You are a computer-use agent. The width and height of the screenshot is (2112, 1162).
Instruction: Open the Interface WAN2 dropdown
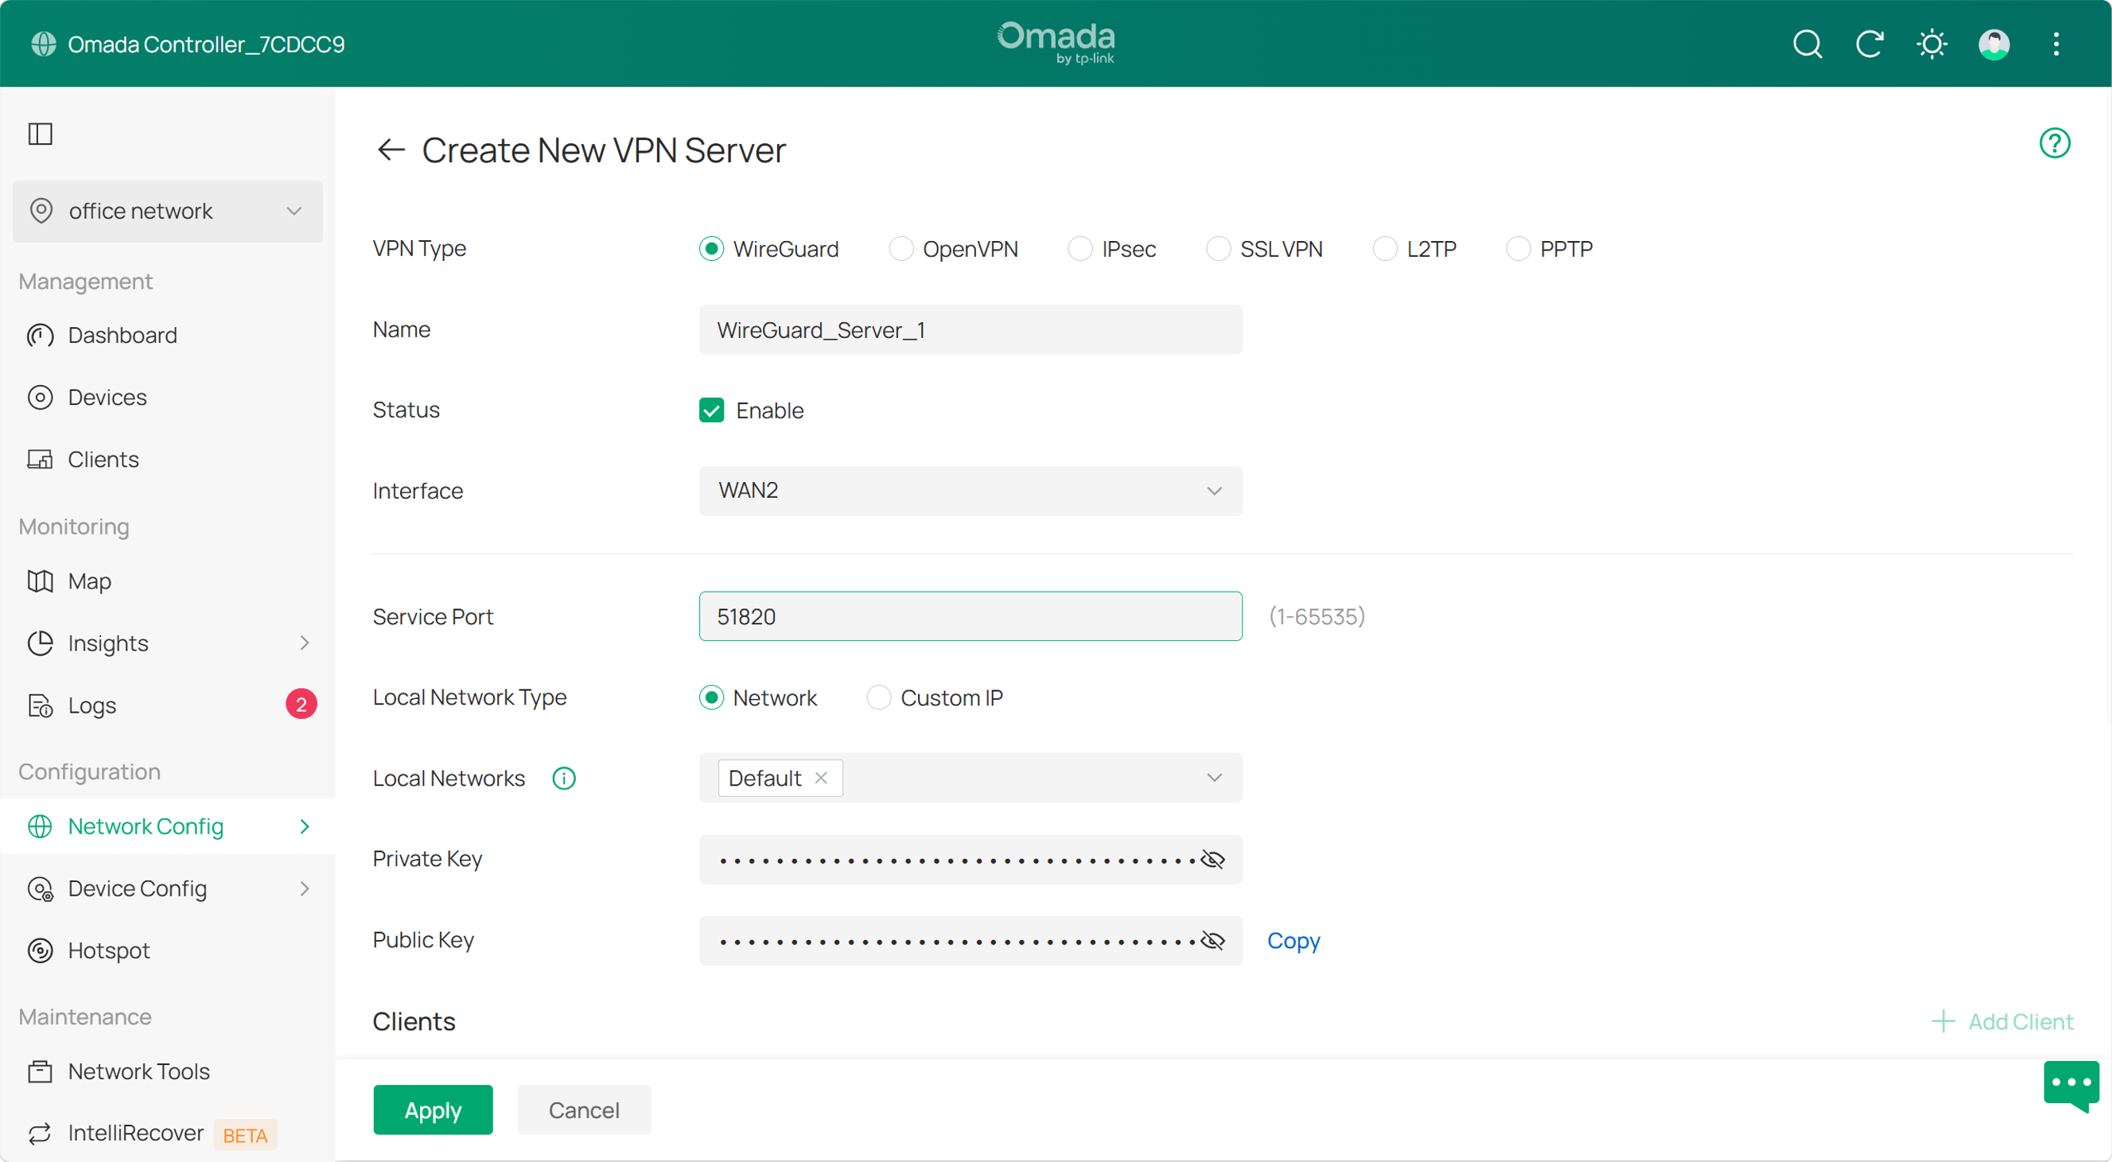970,491
